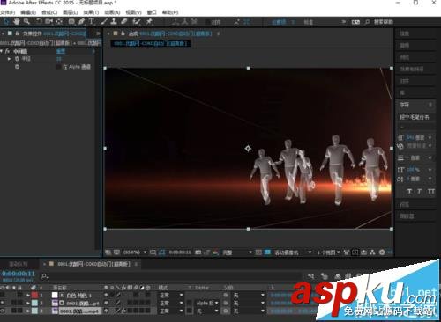Open the File (F) menu

[x=7, y=12]
